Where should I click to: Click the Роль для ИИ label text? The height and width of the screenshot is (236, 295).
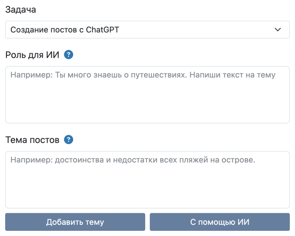point(32,55)
